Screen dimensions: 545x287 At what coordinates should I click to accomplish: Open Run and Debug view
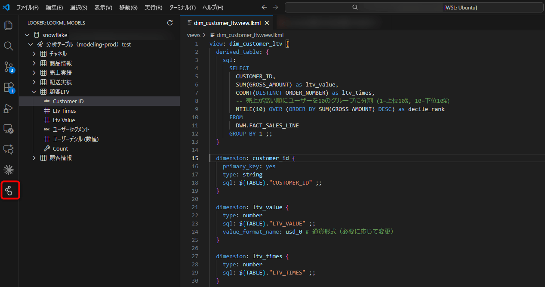coord(9,108)
